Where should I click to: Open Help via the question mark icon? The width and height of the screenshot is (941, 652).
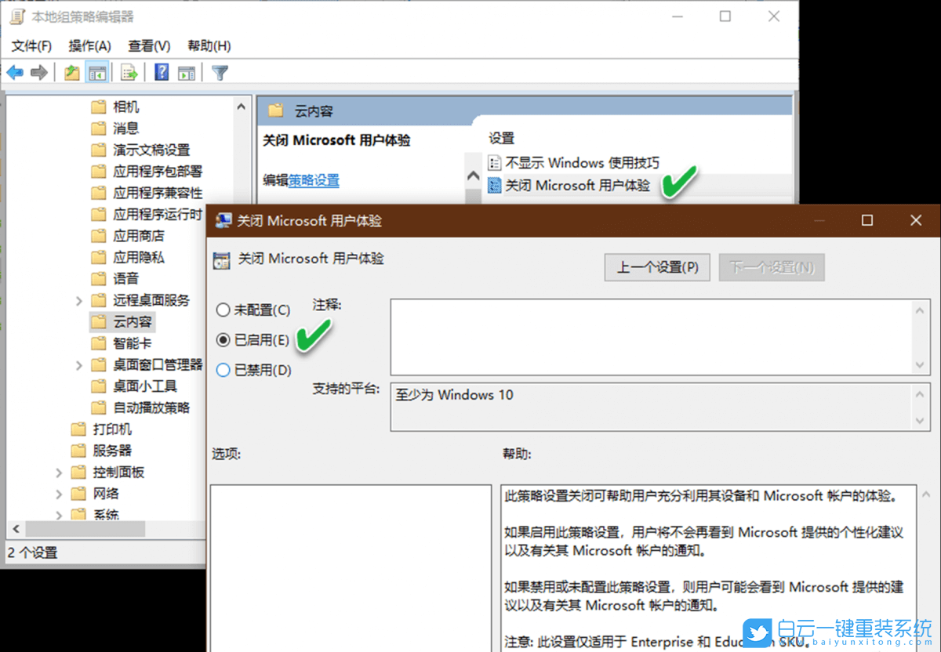click(161, 72)
